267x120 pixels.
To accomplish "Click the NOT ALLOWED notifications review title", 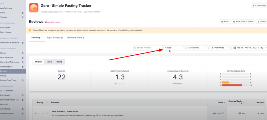I will click(65, 111).
